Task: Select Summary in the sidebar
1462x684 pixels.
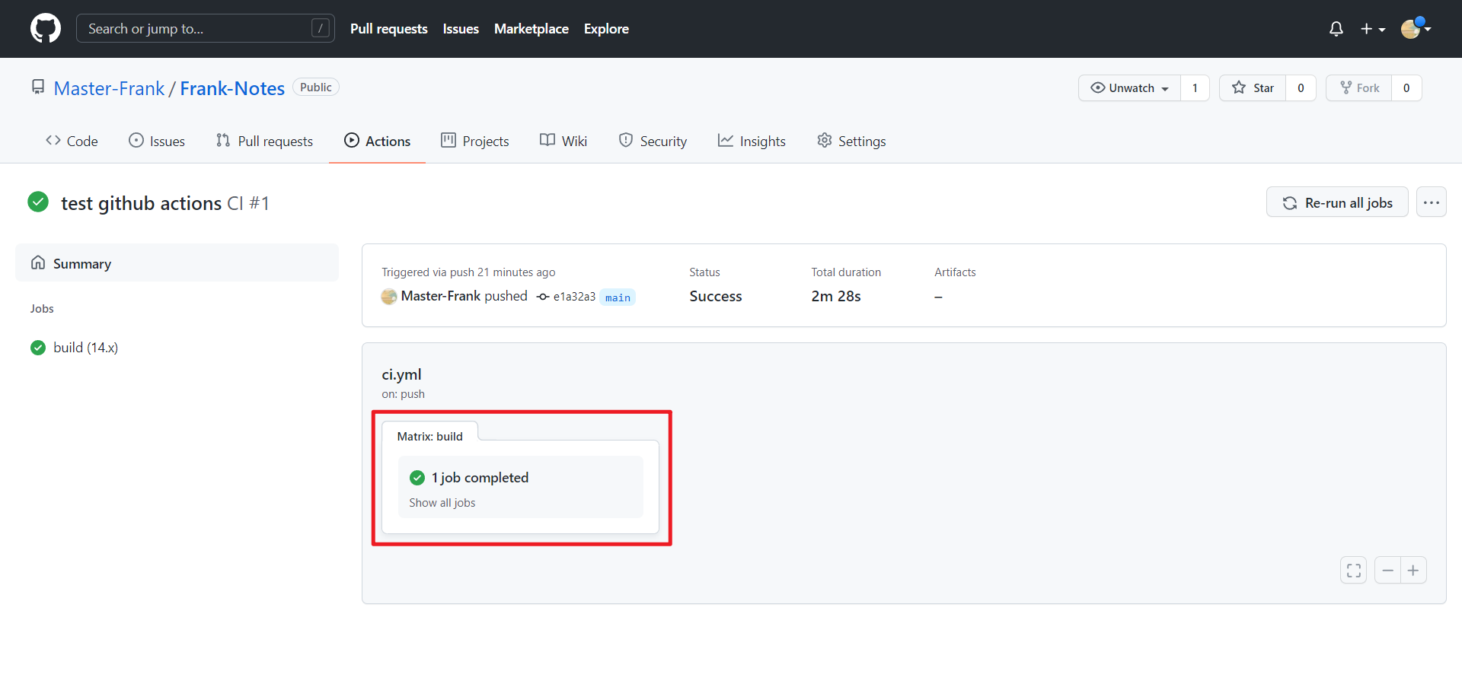Action: point(177,263)
